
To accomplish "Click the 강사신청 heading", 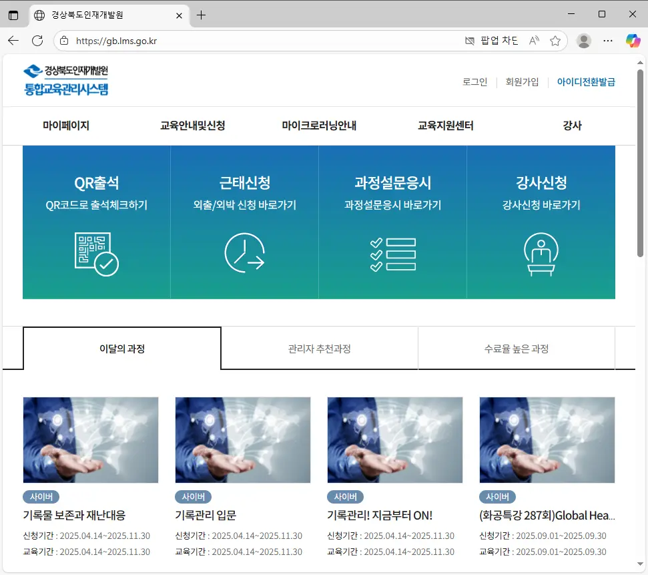I will click(541, 183).
